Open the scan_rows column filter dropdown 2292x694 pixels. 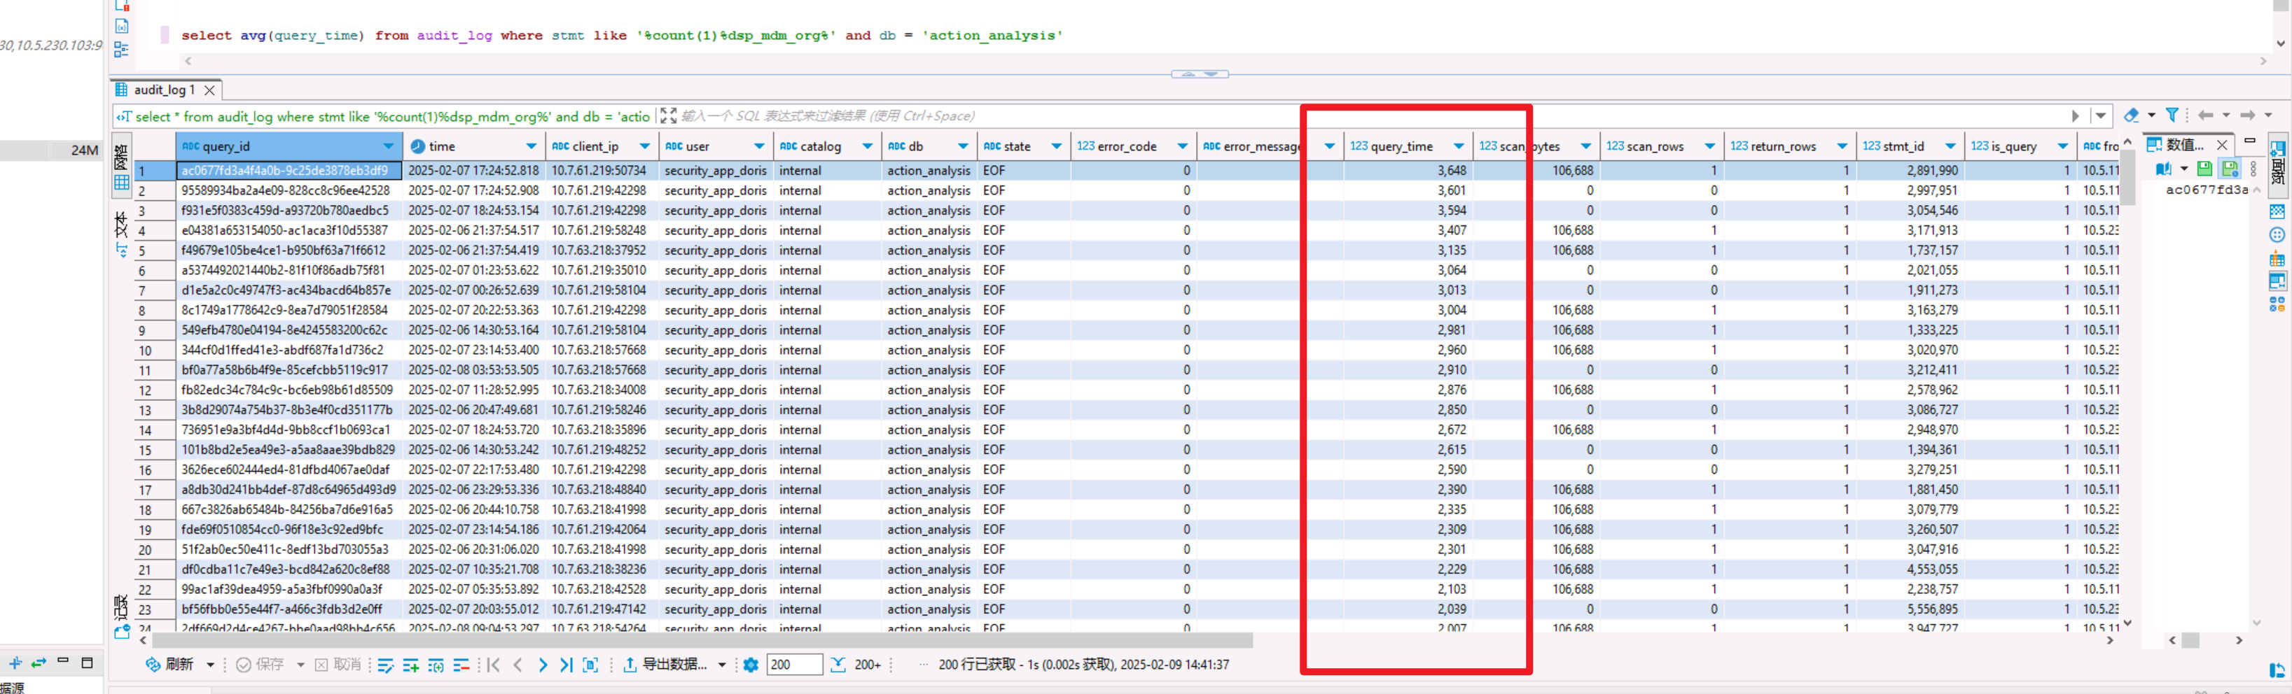tap(1709, 147)
